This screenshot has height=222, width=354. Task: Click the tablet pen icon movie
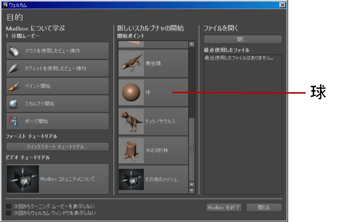pos(14,69)
